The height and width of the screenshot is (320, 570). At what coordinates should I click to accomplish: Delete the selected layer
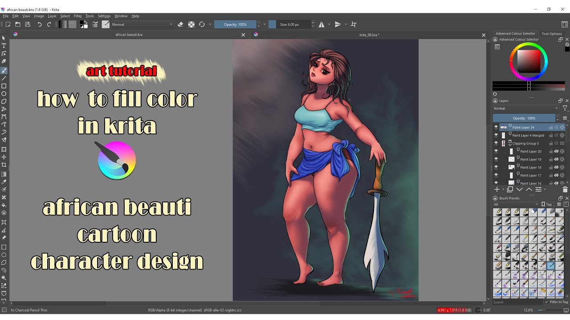(565, 189)
